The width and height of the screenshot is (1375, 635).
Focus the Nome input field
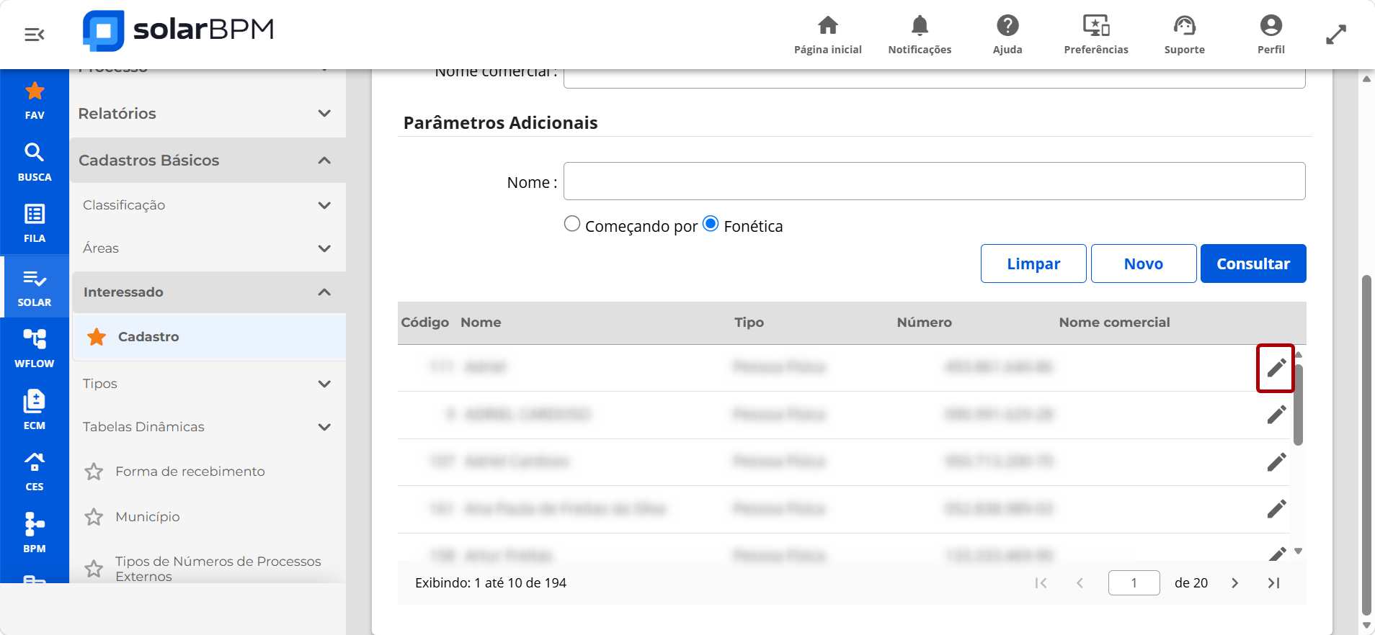(x=934, y=181)
